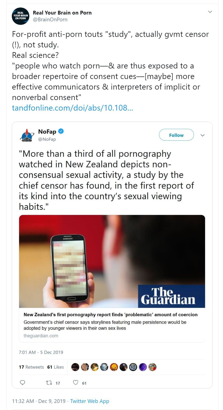View the 17 Retweets list
This screenshot has width=223, height=410.
pos(31,367)
